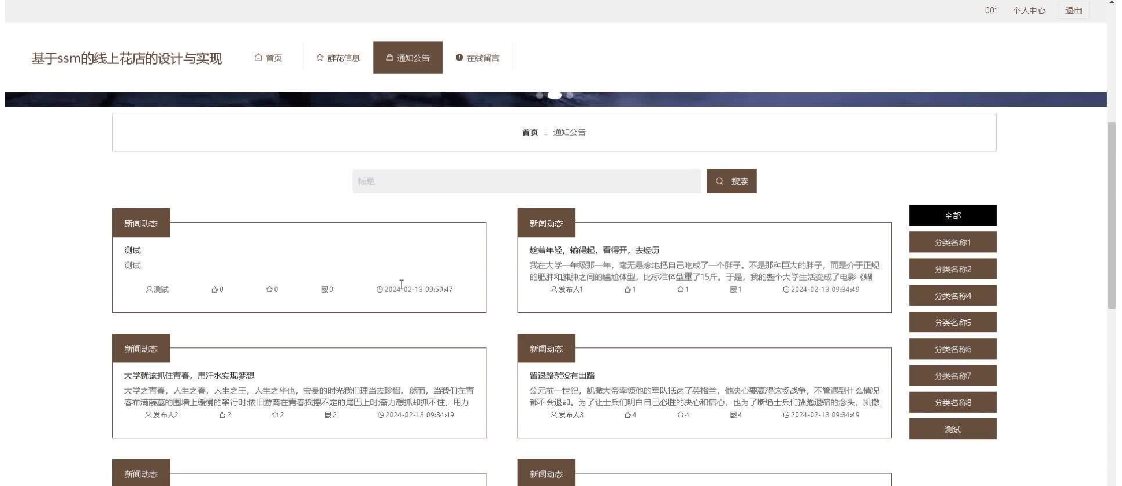Image resolution: width=1122 pixels, height=486 pixels.
Task: Open article 留退路就没有出路
Action: (x=562, y=376)
